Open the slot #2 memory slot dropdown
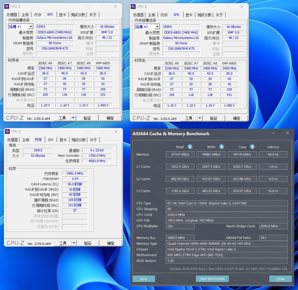Image resolution: width=298 pixels, height=290 pixels. [x=157, y=27]
